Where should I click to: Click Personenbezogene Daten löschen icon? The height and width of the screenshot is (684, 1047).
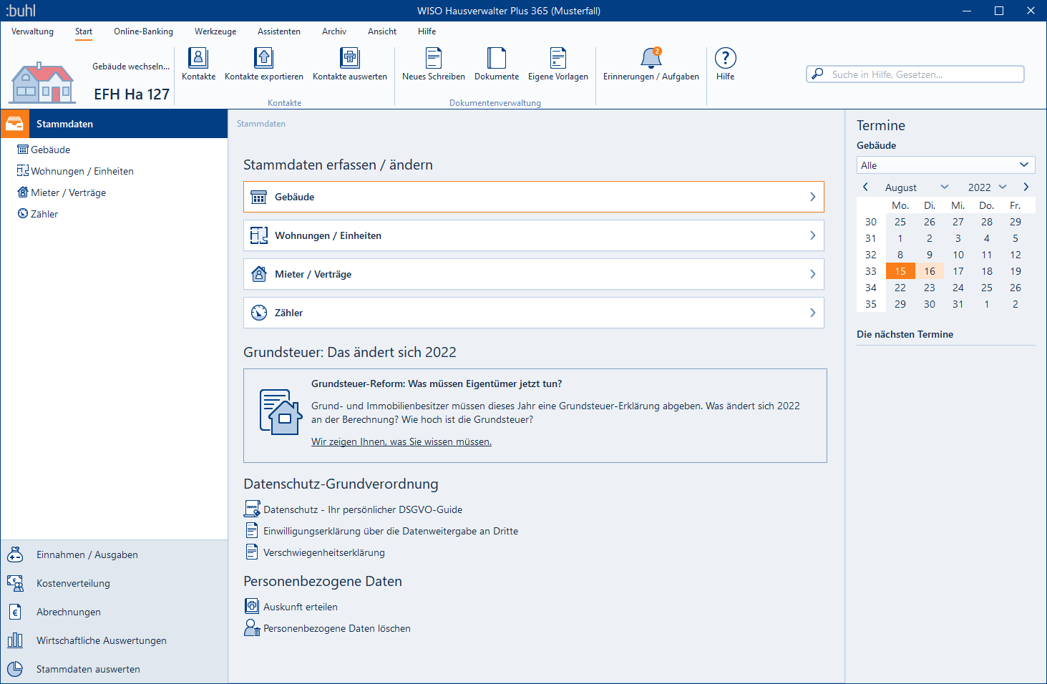click(x=252, y=628)
